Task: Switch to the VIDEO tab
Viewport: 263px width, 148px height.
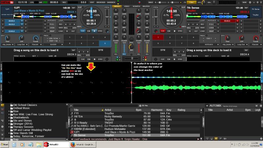Action: point(127,6)
